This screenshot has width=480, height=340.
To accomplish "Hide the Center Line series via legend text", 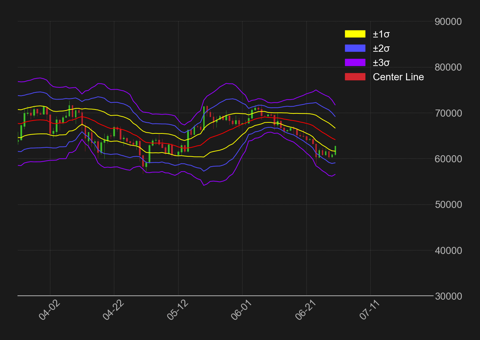I will click(x=398, y=77).
